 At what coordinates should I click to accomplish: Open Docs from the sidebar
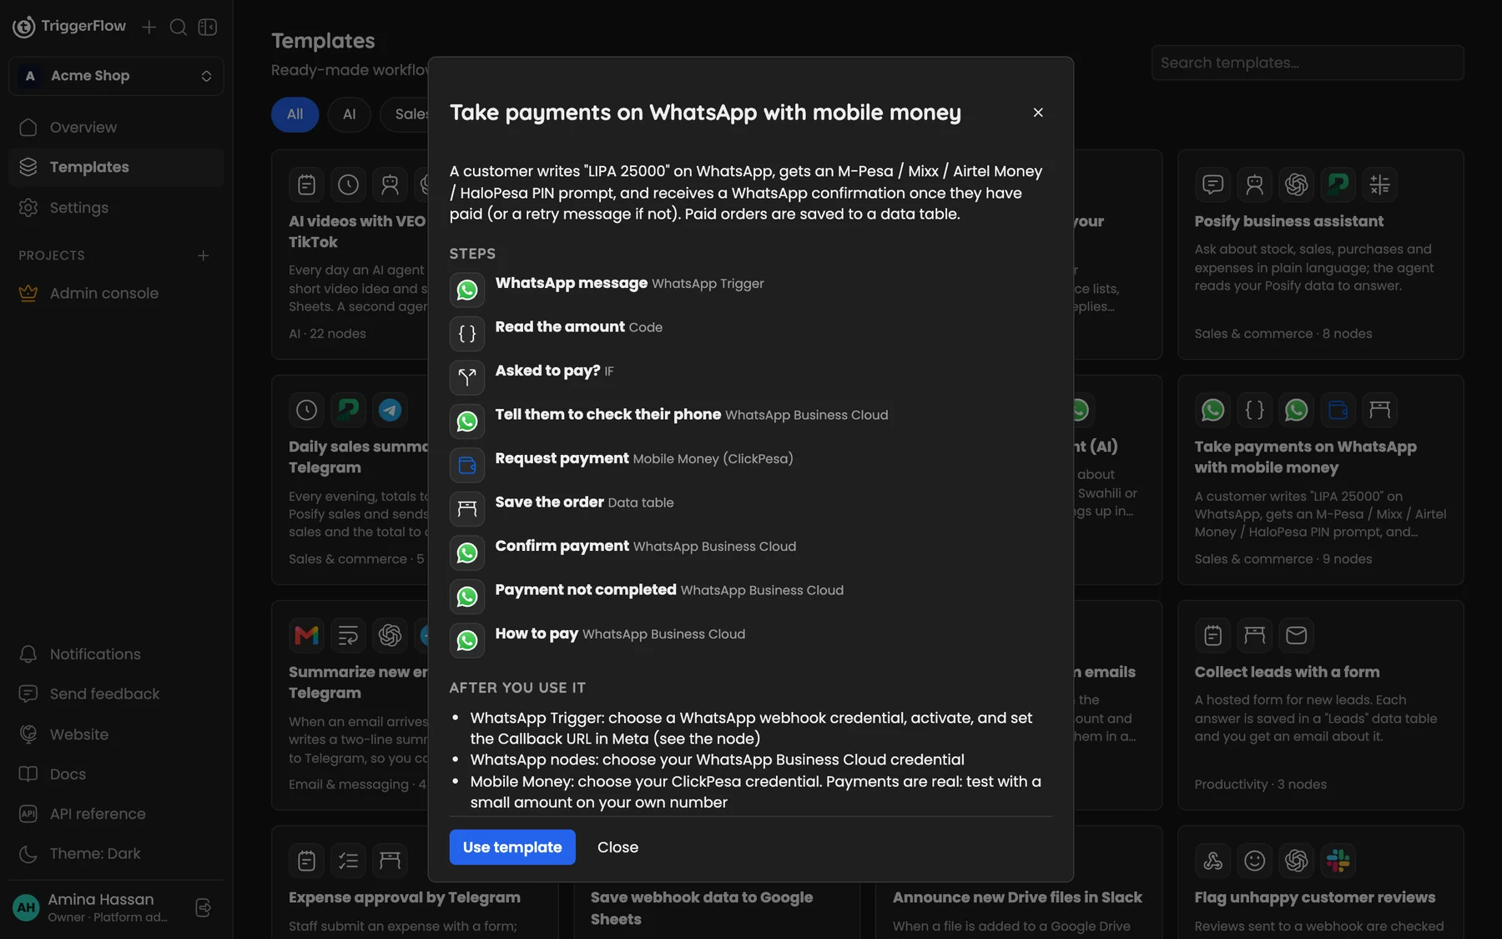point(116,774)
